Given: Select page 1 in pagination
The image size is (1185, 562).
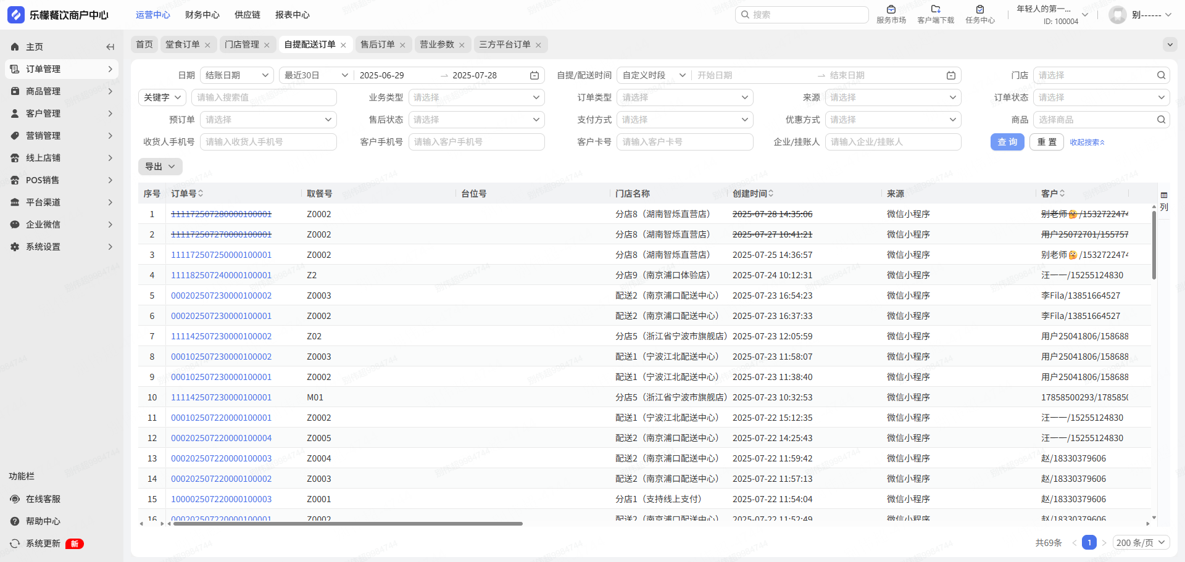Looking at the screenshot, I should point(1089,543).
